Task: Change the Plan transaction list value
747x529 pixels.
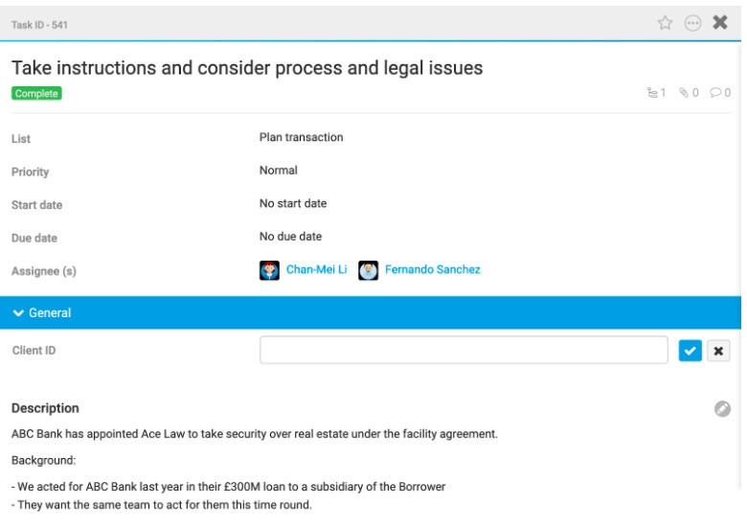Action: pos(301,137)
